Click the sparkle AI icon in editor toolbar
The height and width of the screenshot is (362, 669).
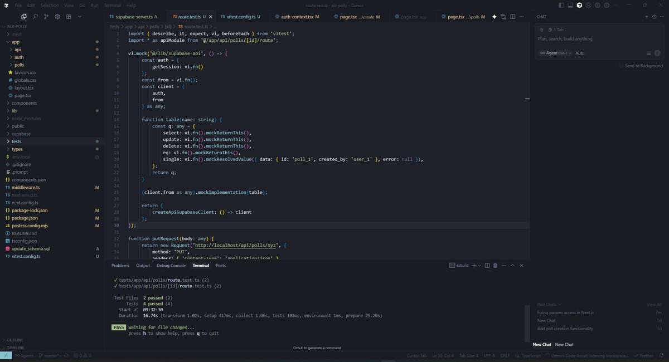coord(494,17)
